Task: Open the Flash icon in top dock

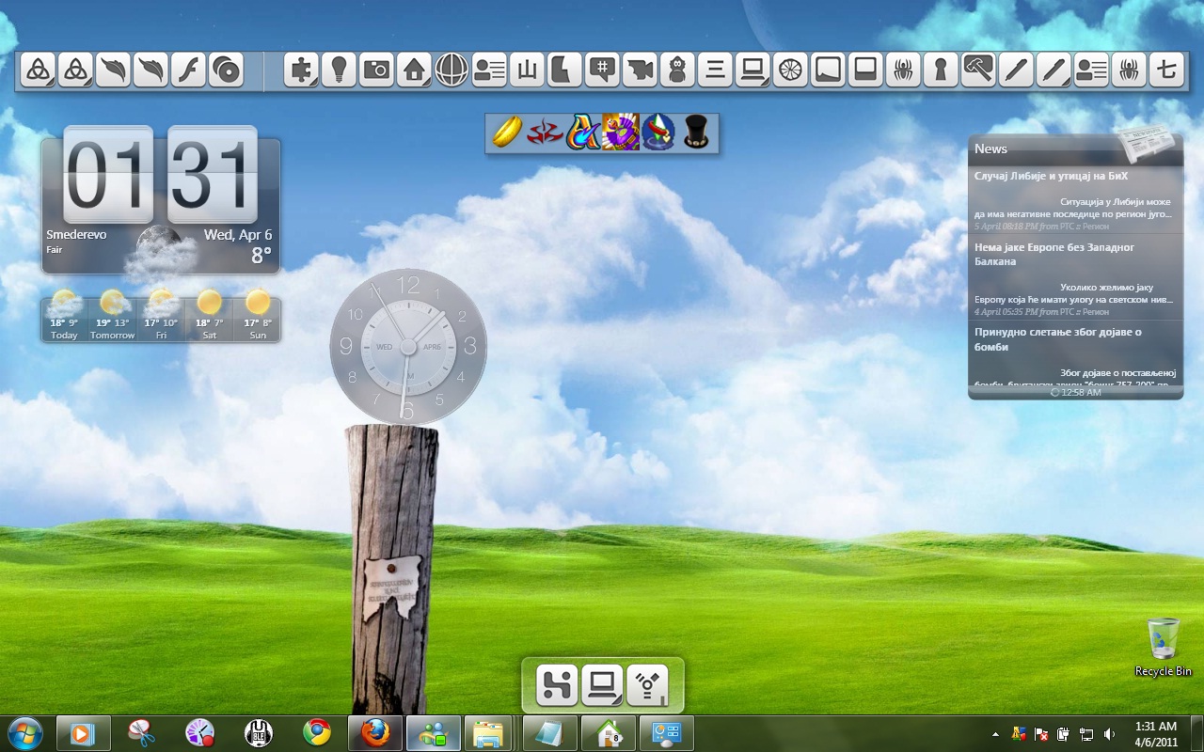Action: tap(188, 70)
